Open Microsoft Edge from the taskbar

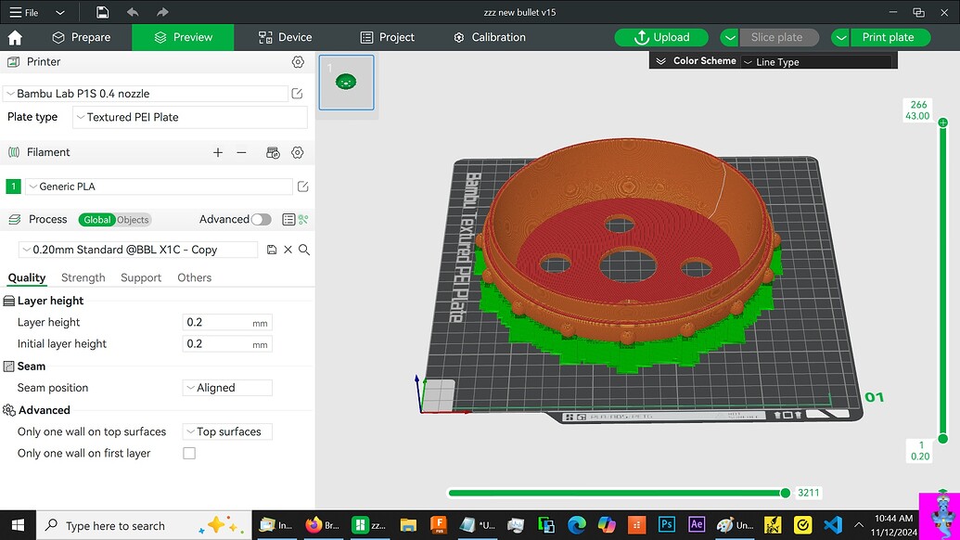click(x=576, y=525)
